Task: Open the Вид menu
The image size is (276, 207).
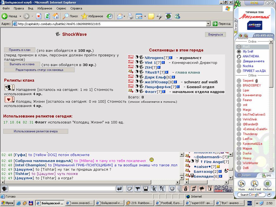Action: (x=30, y=8)
